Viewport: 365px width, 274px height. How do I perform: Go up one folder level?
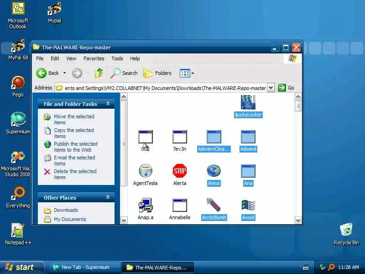point(99,73)
